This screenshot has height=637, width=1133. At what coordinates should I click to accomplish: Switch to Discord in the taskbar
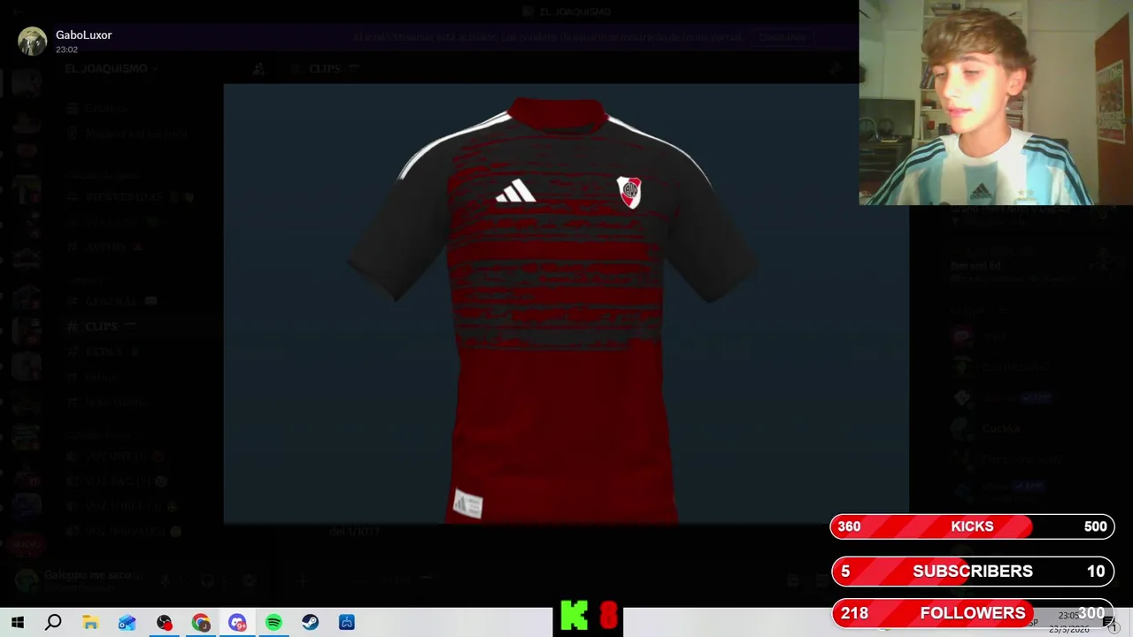point(237,623)
